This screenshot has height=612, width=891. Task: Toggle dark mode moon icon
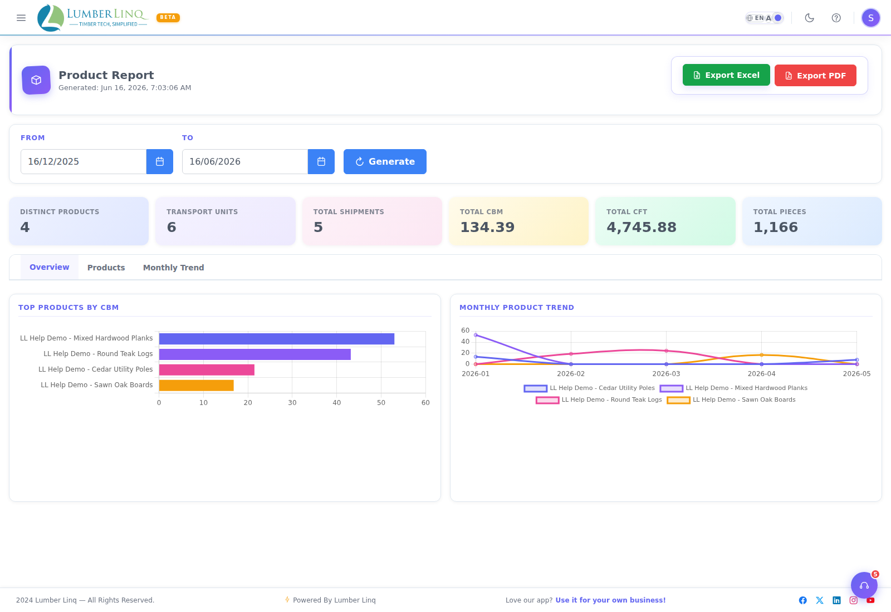pyautogui.click(x=810, y=18)
